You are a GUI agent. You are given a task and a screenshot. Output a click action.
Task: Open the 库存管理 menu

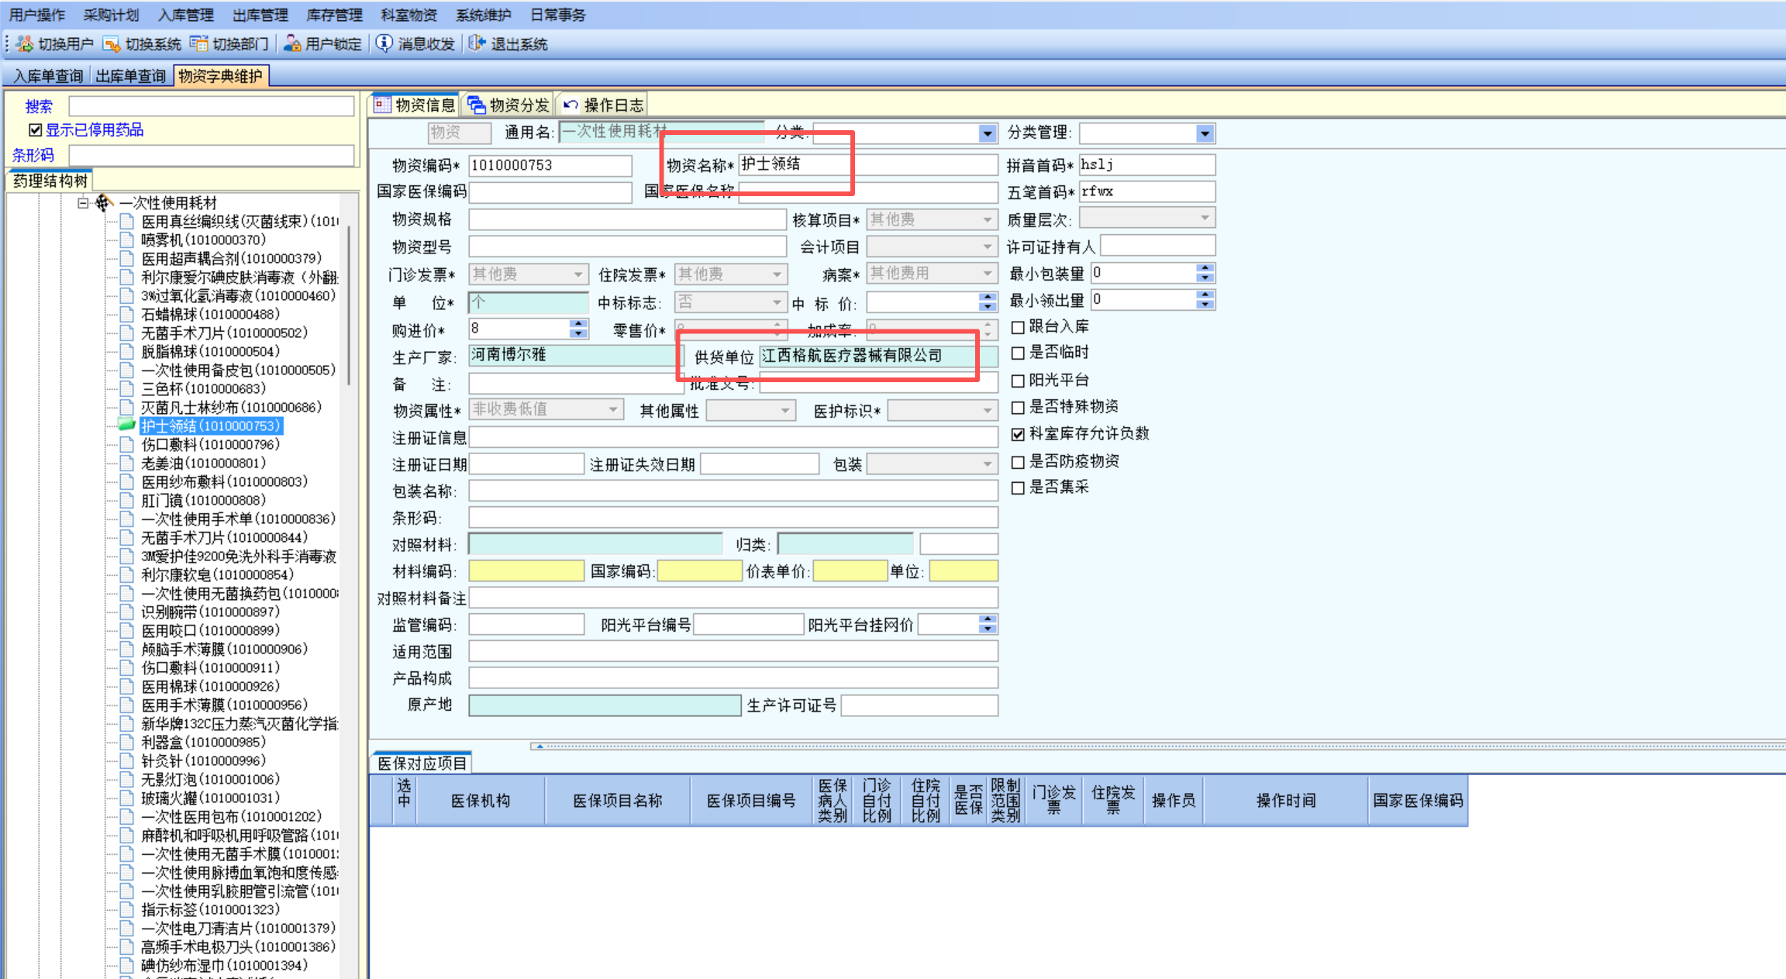pyautogui.click(x=334, y=15)
